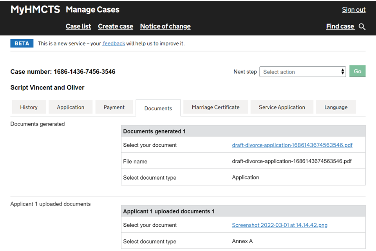Viewport: 376px width, 251px height.
Task: Click the Create case link
Action: (116, 26)
